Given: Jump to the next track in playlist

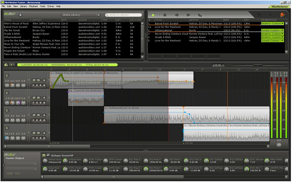Looking at the screenshot, I should pos(188,15).
